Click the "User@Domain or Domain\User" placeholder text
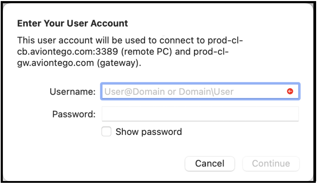 point(169,91)
